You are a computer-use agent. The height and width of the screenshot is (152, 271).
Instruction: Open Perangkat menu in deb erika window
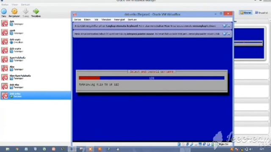pos(119,20)
